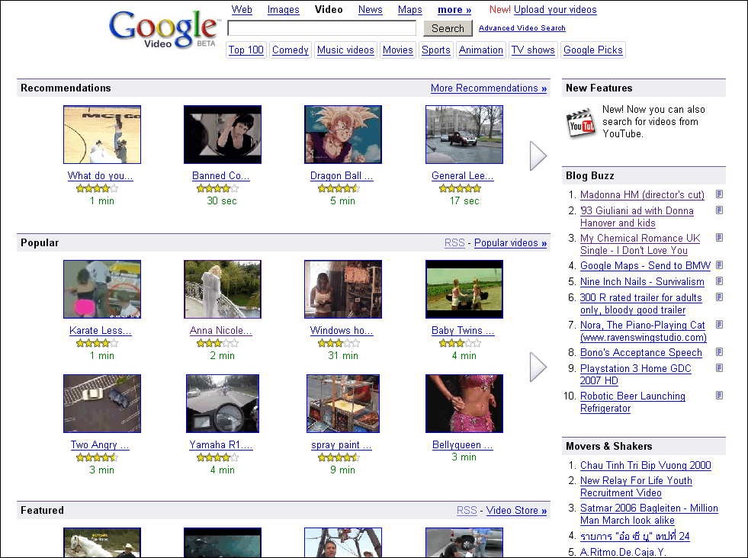Click the Google Video logo
This screenshot has height=558, width=748.
(x=165, y=30)
